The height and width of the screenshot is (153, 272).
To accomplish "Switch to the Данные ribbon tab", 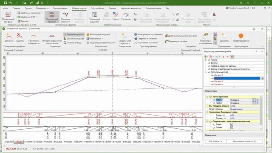I will 112,8.
